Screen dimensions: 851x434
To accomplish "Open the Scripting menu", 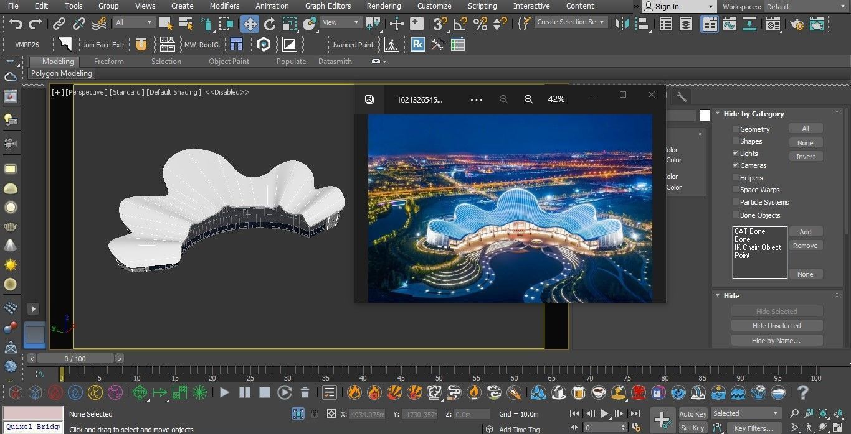I will (x=482, y=6).
